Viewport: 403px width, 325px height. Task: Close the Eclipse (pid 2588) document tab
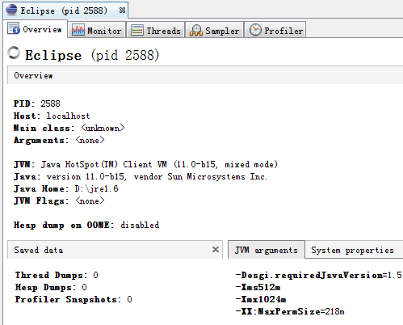tap(122, 11)
